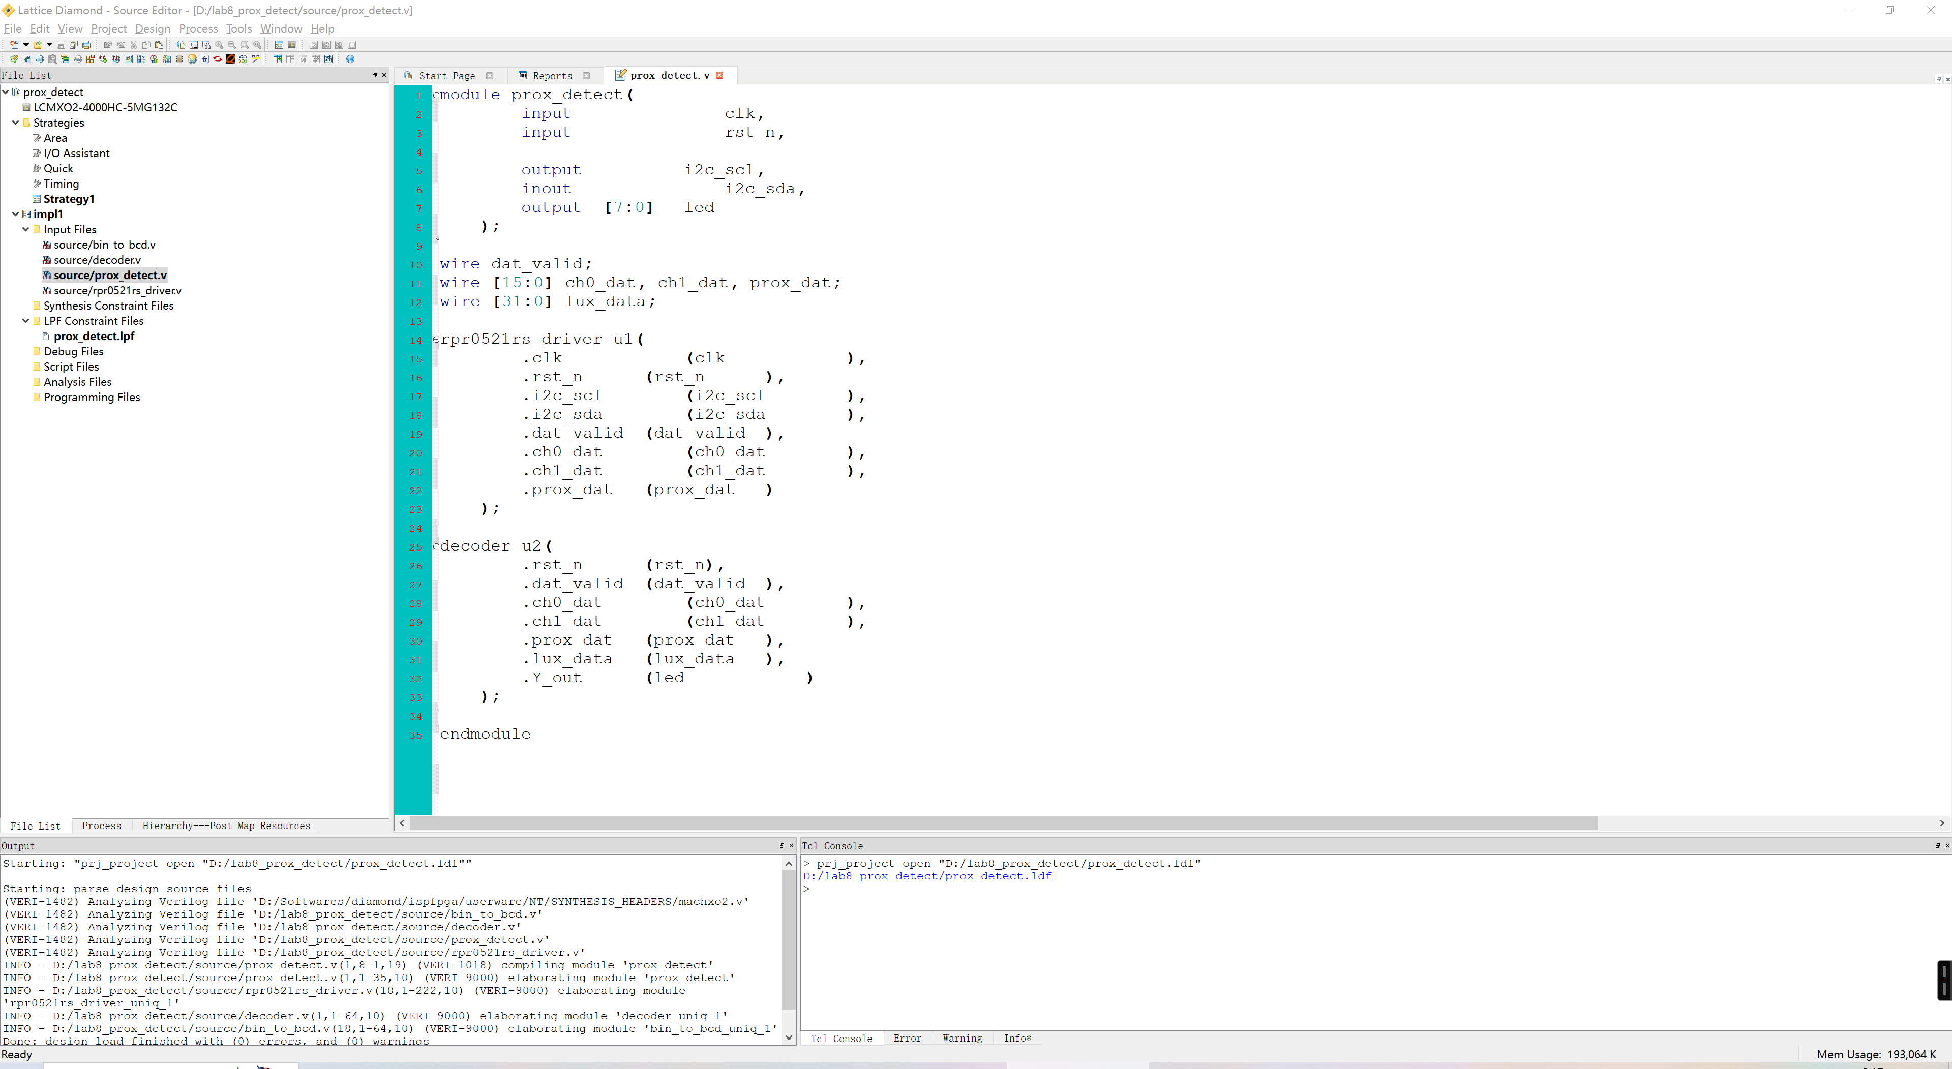Click the Output panel scroll-up arrow
The height and width of the screenshot is (1069, 1952).
coord(789,863)
